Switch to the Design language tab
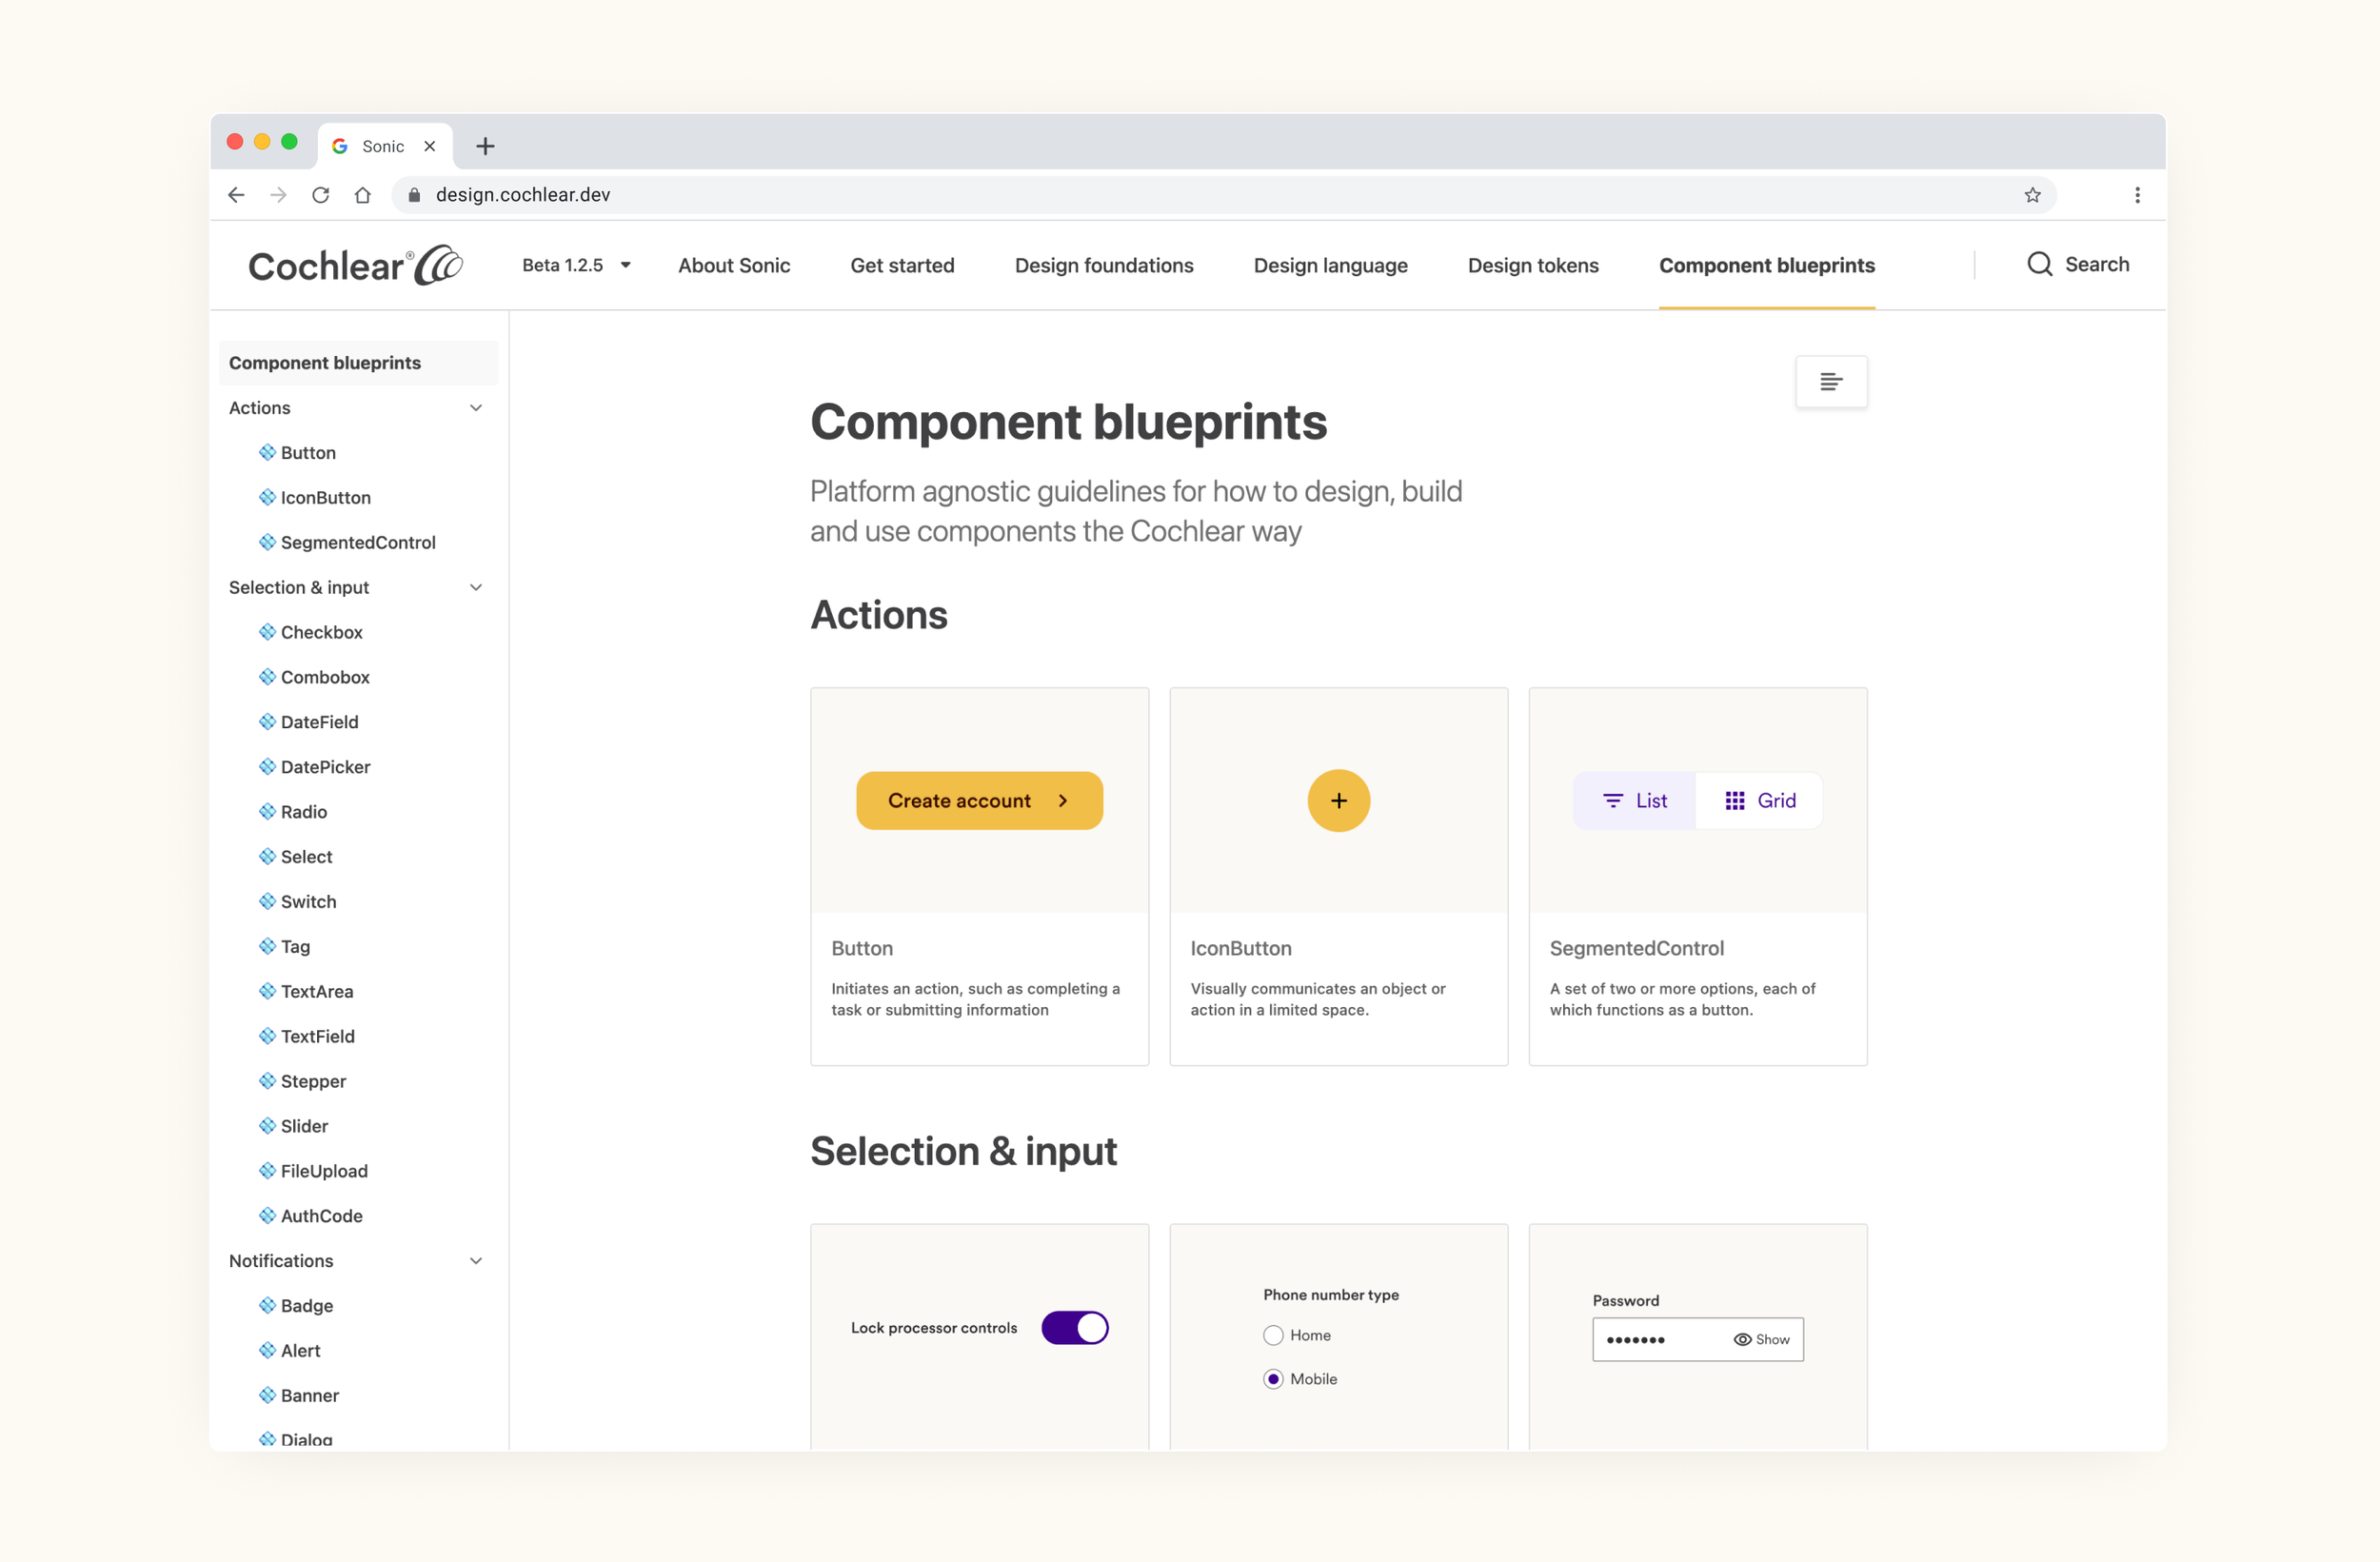Image resolution: width=2380 pixels, height=1562 pixels. pyautogui.click(x=1330, y=264)
